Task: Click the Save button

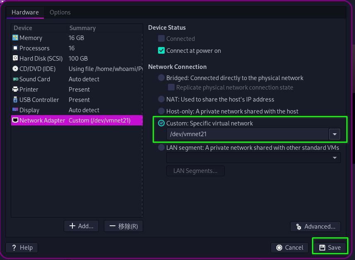Action: click(x=330, y=248)
